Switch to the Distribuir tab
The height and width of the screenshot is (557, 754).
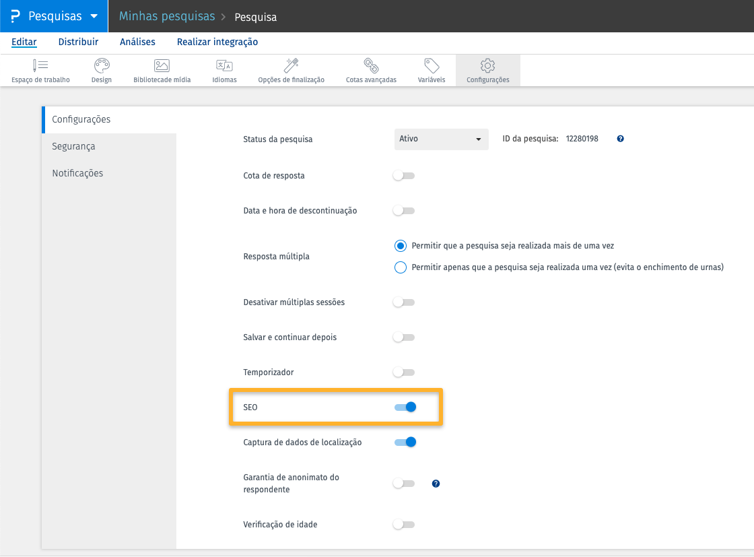pos(78,42)
